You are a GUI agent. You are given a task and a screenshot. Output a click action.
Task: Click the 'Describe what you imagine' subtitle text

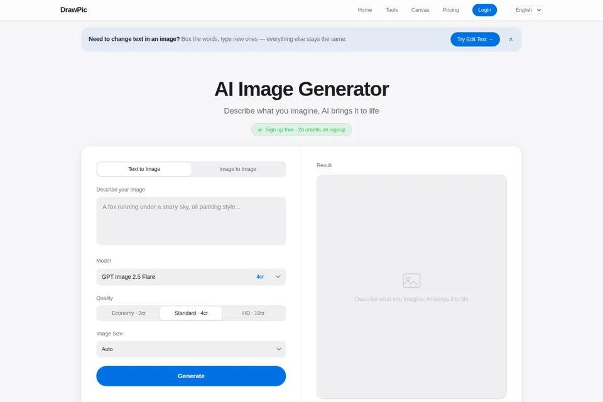click(x=301, y=111)
